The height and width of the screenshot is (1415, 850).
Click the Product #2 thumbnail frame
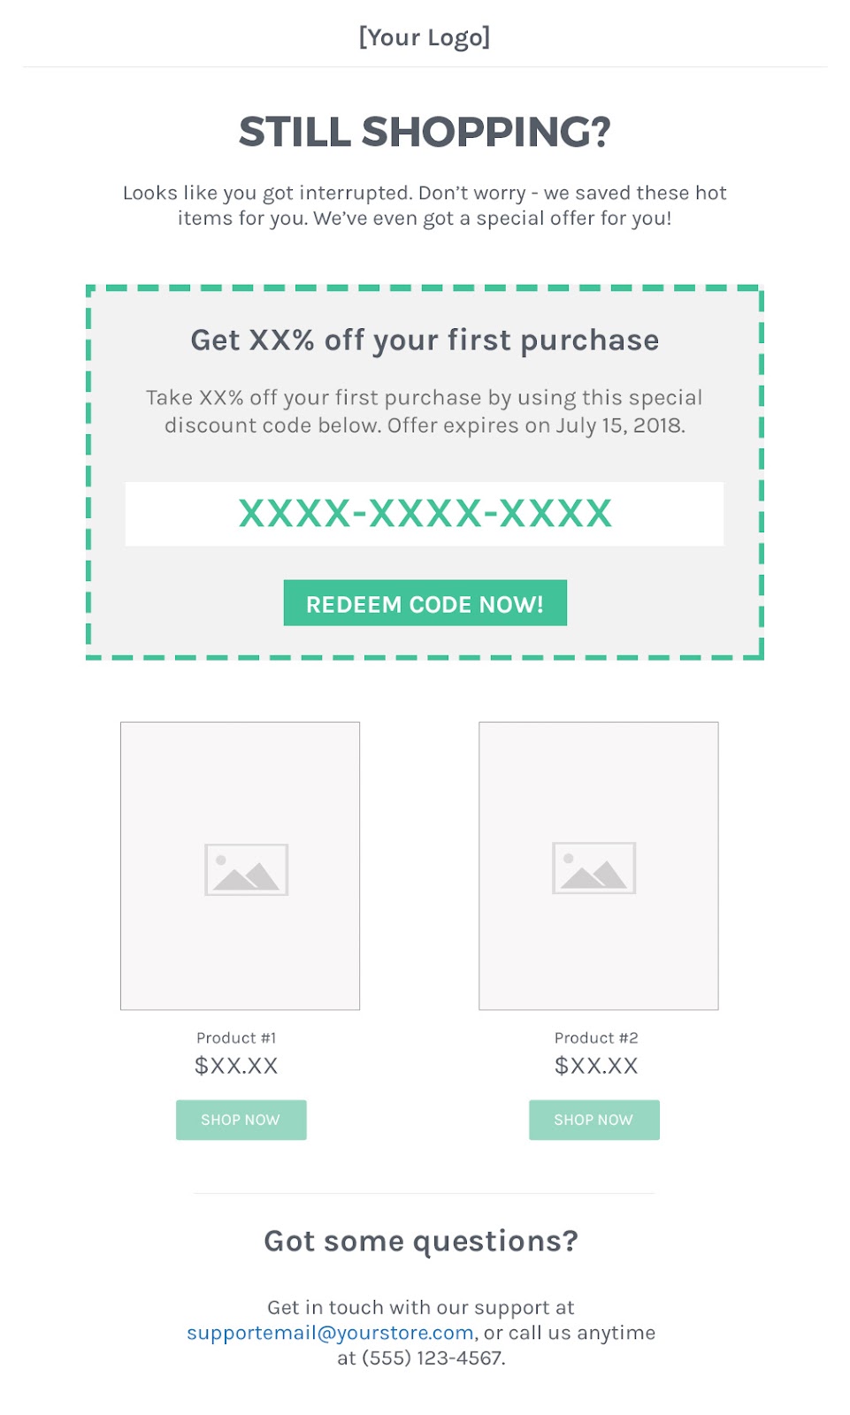coord(599,866)
